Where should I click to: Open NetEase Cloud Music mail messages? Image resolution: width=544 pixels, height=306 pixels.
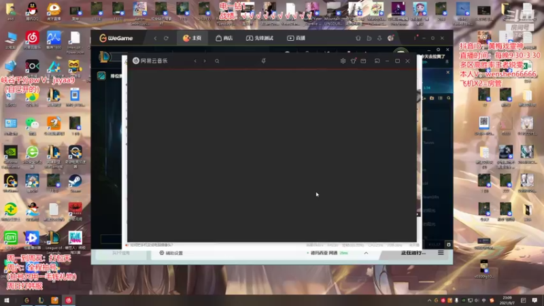pyautogui.click(x=363, y=61)
